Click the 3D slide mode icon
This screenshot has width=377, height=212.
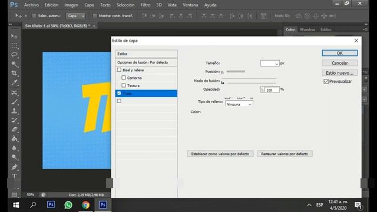point(324,16)
